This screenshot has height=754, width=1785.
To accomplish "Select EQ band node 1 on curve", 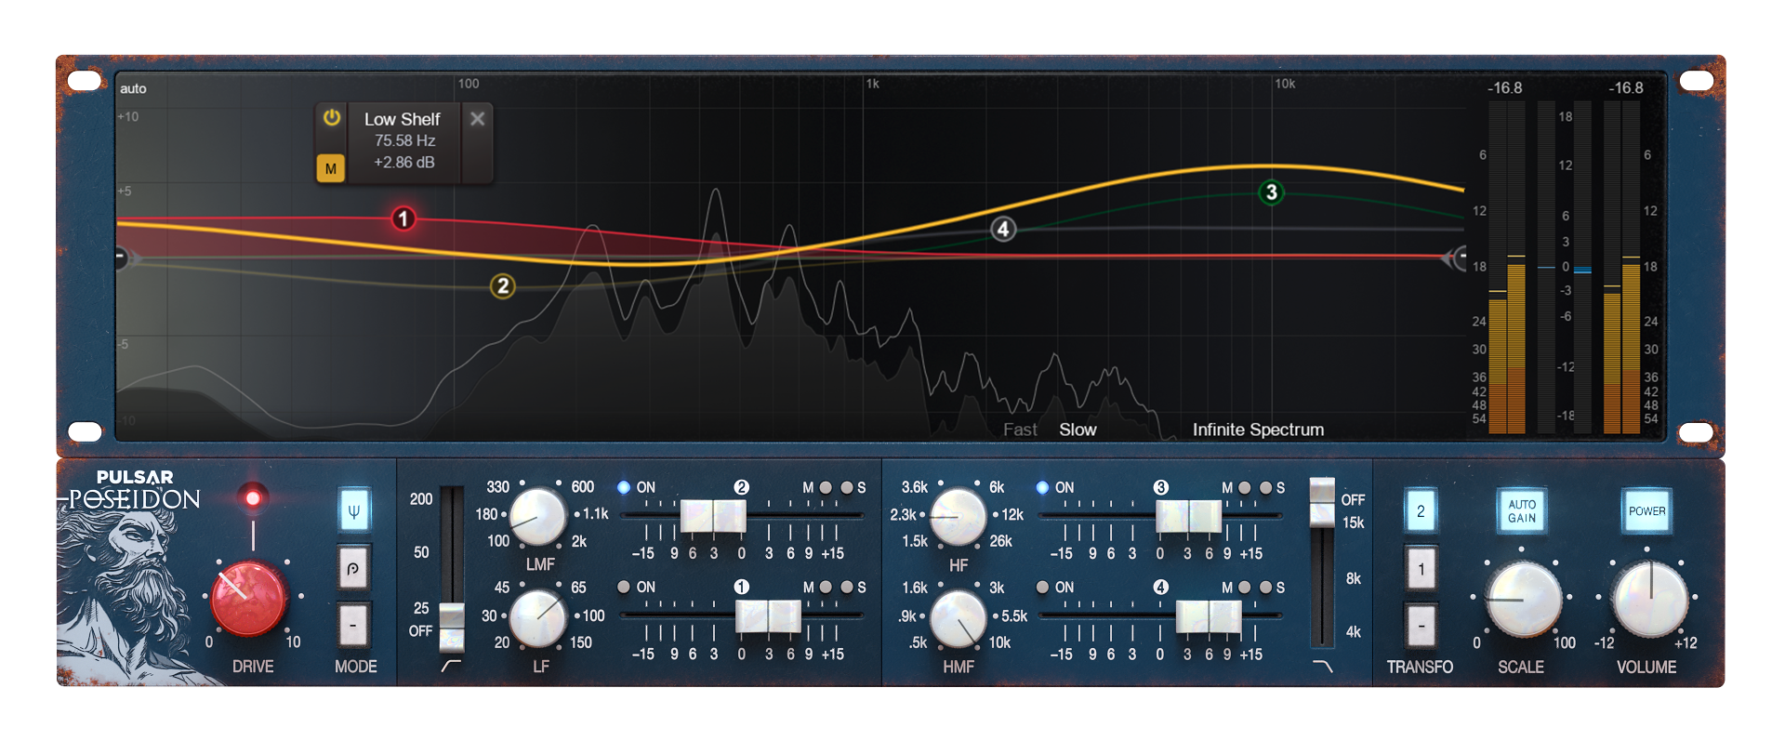I will pyautogui.click(x=403, y=218).
